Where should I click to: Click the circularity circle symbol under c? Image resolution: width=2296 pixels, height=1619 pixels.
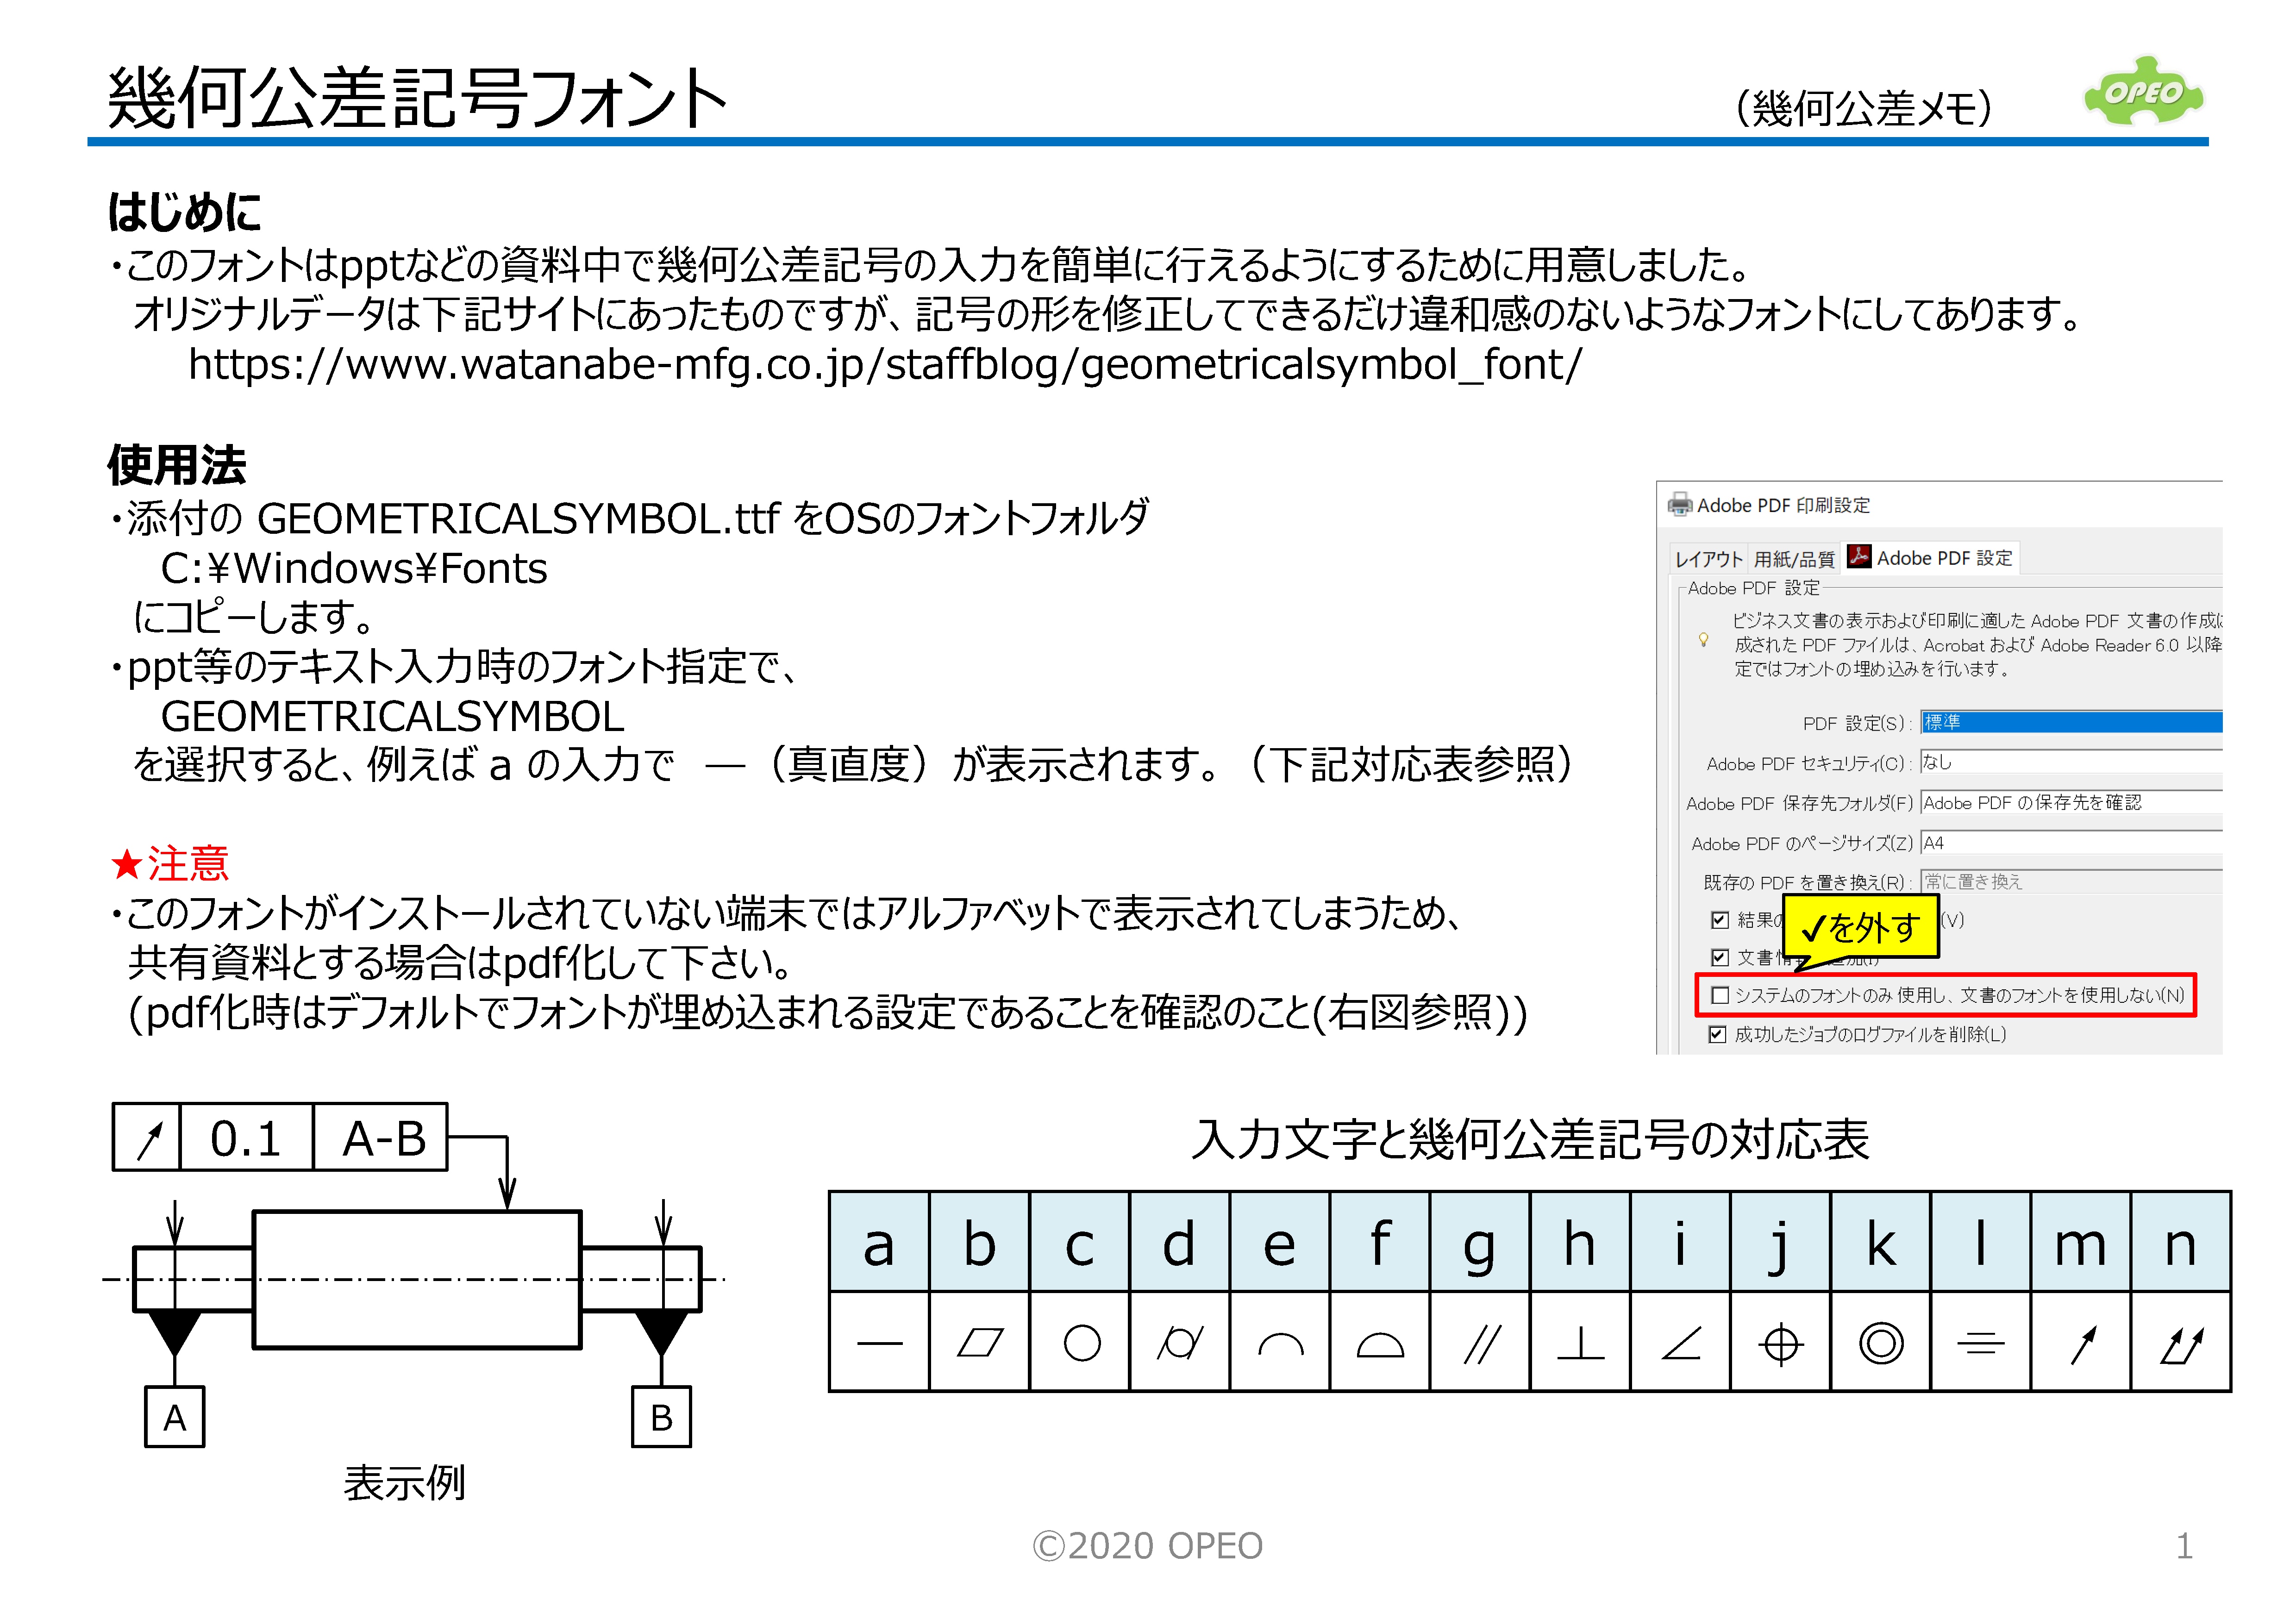pos(1082,1343)
